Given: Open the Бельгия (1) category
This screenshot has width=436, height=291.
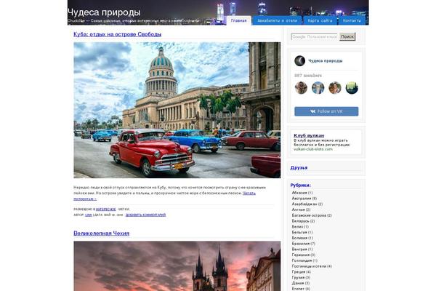Looking at the screenshot, I should pyautogui.click(x=302, y=232).
